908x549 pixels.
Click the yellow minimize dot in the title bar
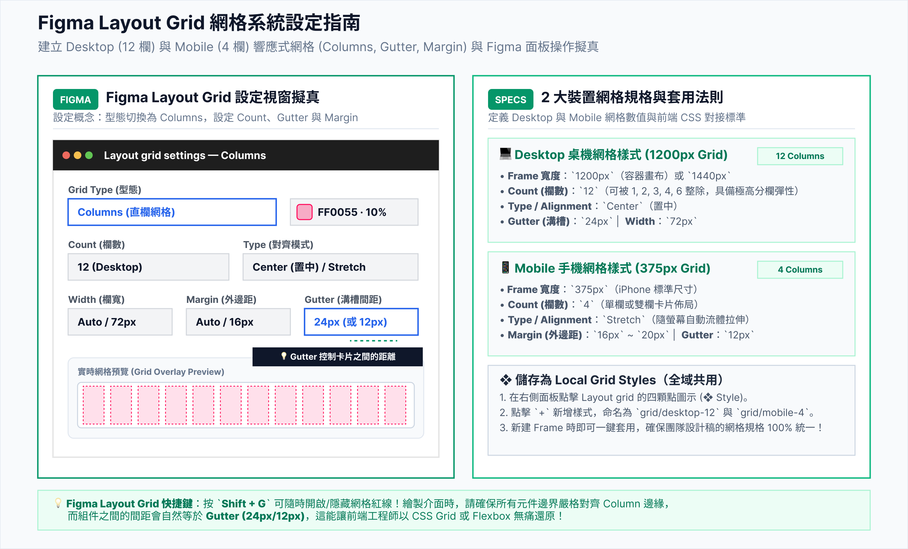tap(77, 155)
